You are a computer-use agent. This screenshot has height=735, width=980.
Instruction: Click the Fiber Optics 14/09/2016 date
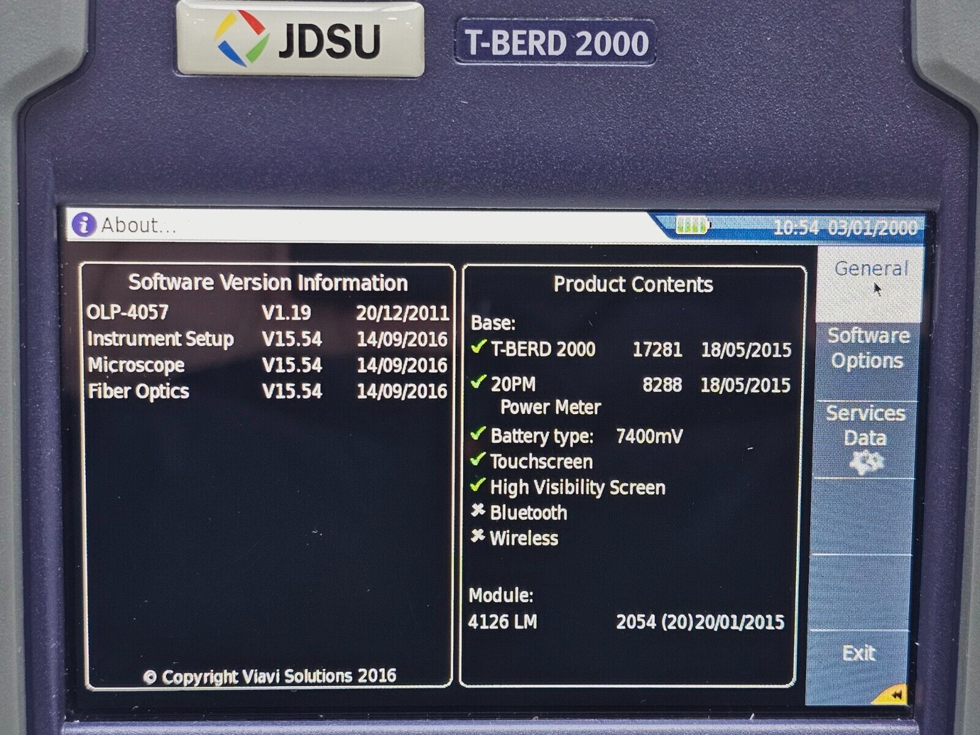point(402,391)
